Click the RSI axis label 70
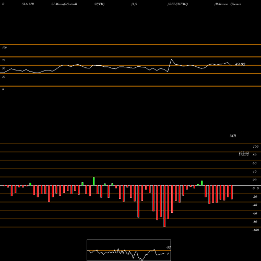The height and width of the screenshot is (261, 261). (4, 60)
